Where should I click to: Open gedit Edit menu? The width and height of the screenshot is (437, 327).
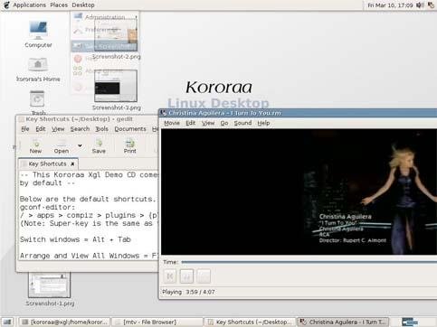point(41,129)
